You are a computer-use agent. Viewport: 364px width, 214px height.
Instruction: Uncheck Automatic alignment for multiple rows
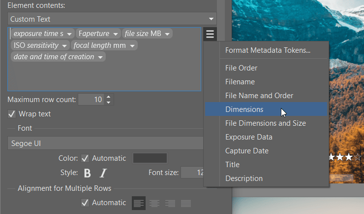85,203
